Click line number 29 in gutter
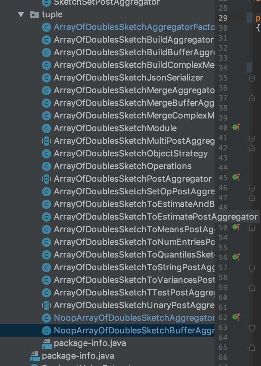Screen dimensions: 261x366 [x=223, y=18]
